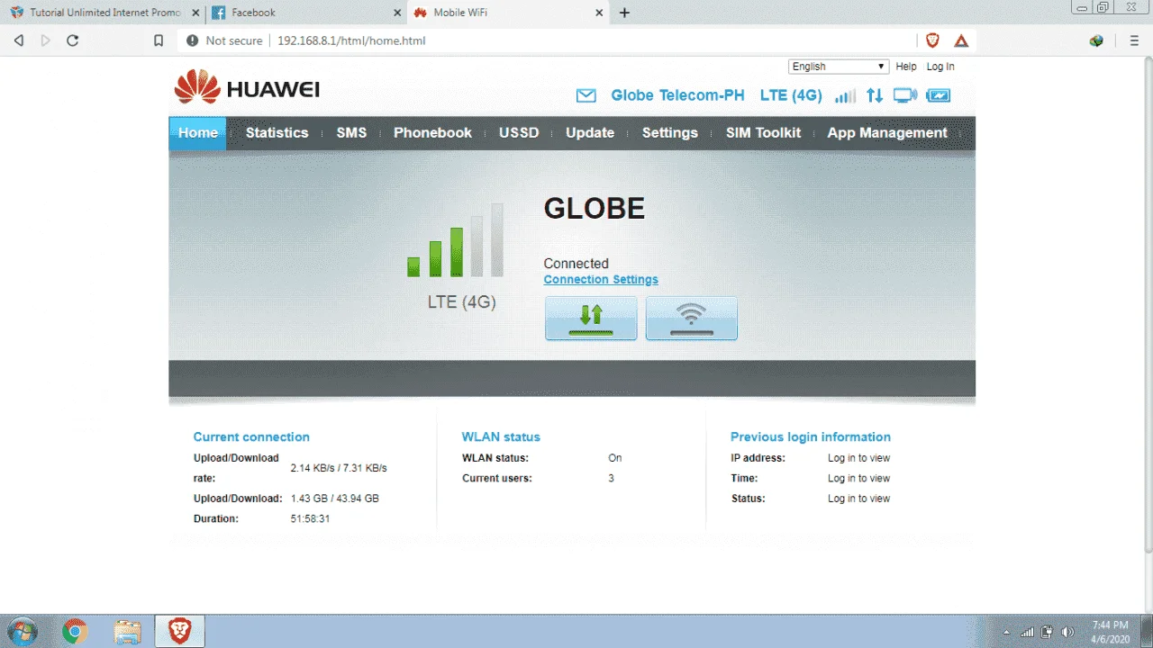Click the Huawei logo

(247, 88)
